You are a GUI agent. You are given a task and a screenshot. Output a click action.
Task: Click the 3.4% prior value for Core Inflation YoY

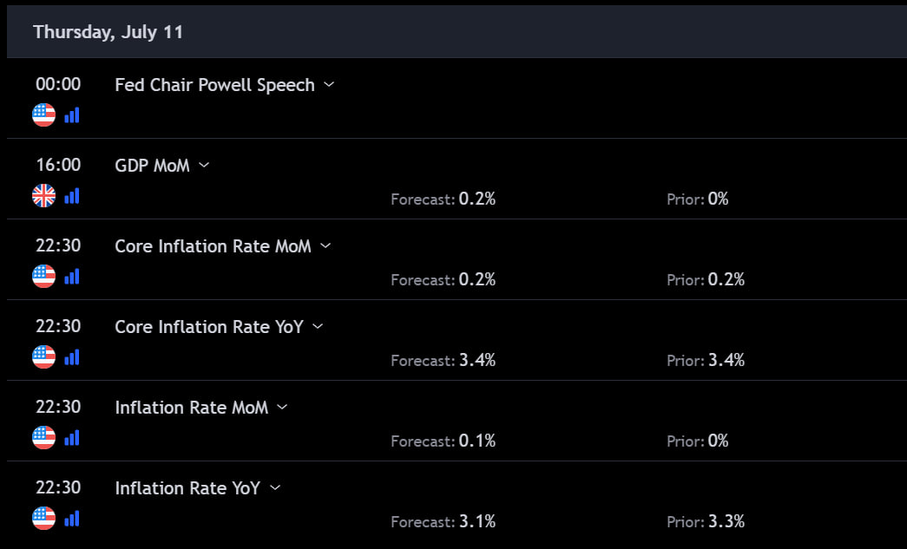[726, 360]
